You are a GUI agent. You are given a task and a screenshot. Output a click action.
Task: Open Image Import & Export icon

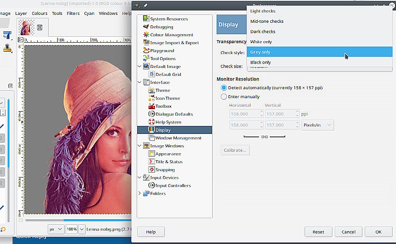click(146, 42)
